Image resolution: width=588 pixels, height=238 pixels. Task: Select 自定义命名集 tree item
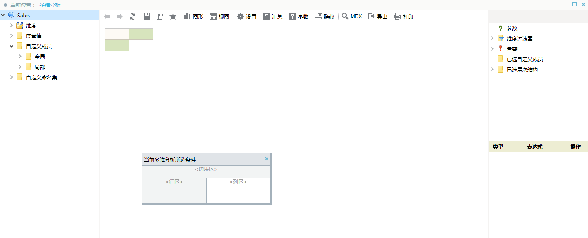click(42, 77)
